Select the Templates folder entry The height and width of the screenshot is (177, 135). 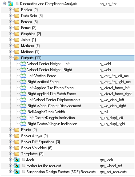pyautogui.click(x=32, y=154)
